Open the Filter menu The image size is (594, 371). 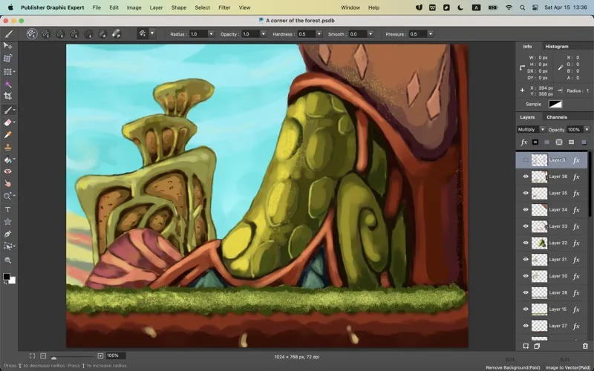[224, 7]
